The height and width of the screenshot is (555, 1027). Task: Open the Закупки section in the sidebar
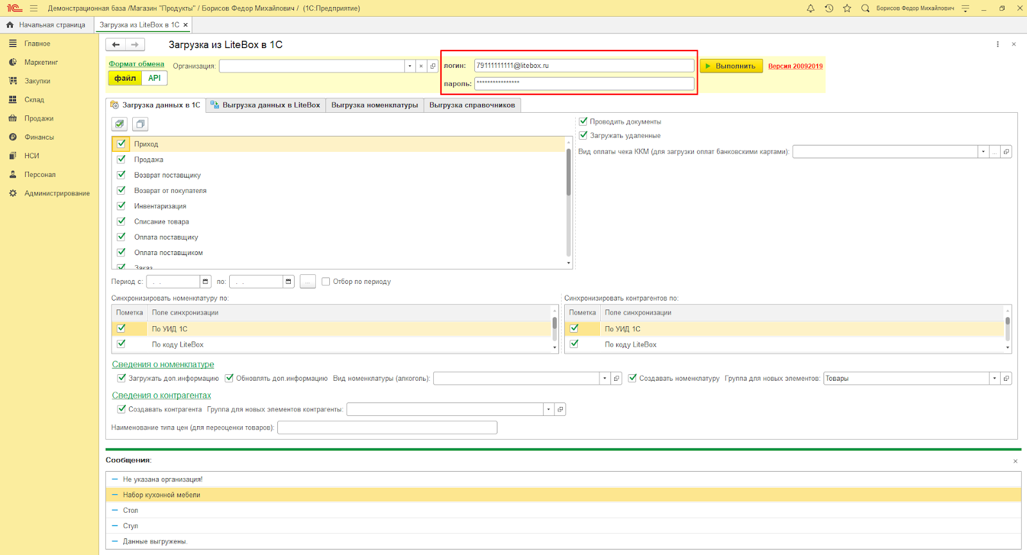point(37,81)
